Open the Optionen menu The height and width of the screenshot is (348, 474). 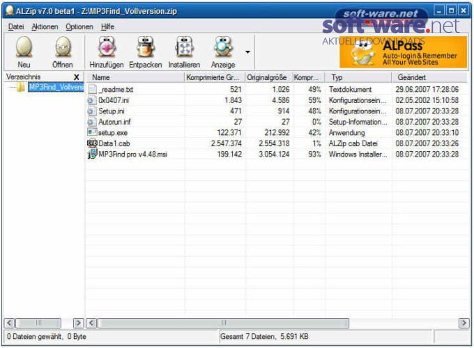click(79, 26)
